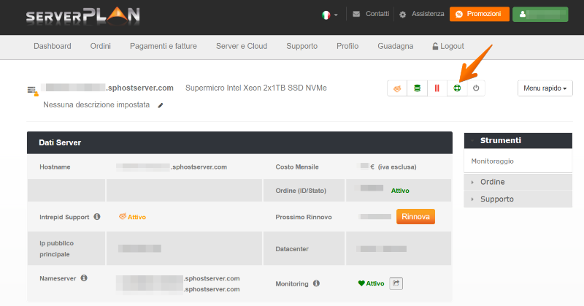Expand the Supporto section in sidebar
Viewport: 584px width, 306px height.
pos(496,199)
